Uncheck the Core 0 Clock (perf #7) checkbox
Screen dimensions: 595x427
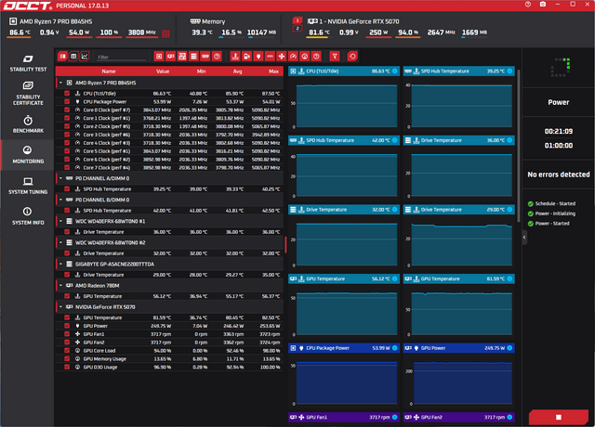click(67, 110)
